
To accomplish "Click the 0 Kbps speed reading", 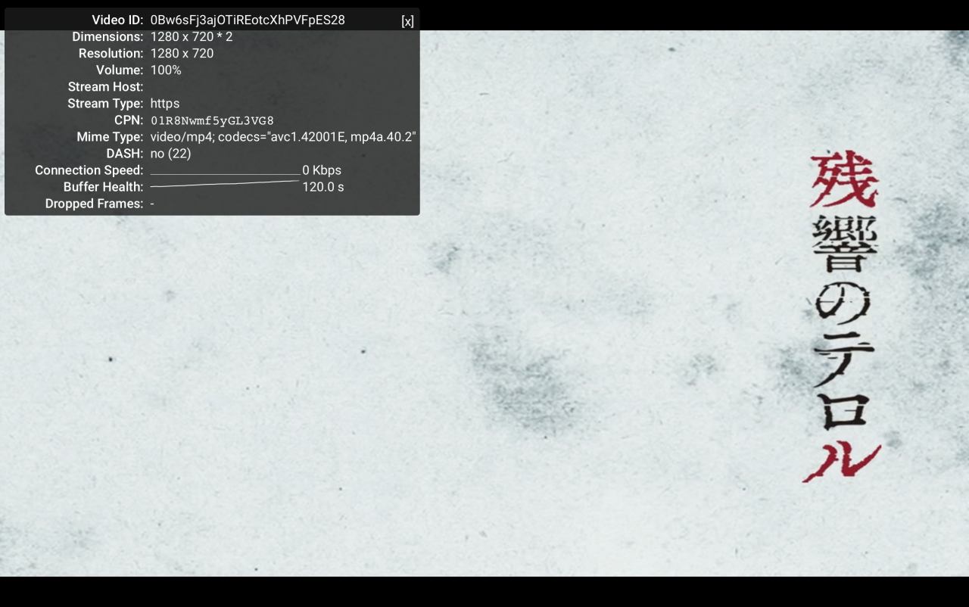I will pyautogui.click(x=322, y=170).
